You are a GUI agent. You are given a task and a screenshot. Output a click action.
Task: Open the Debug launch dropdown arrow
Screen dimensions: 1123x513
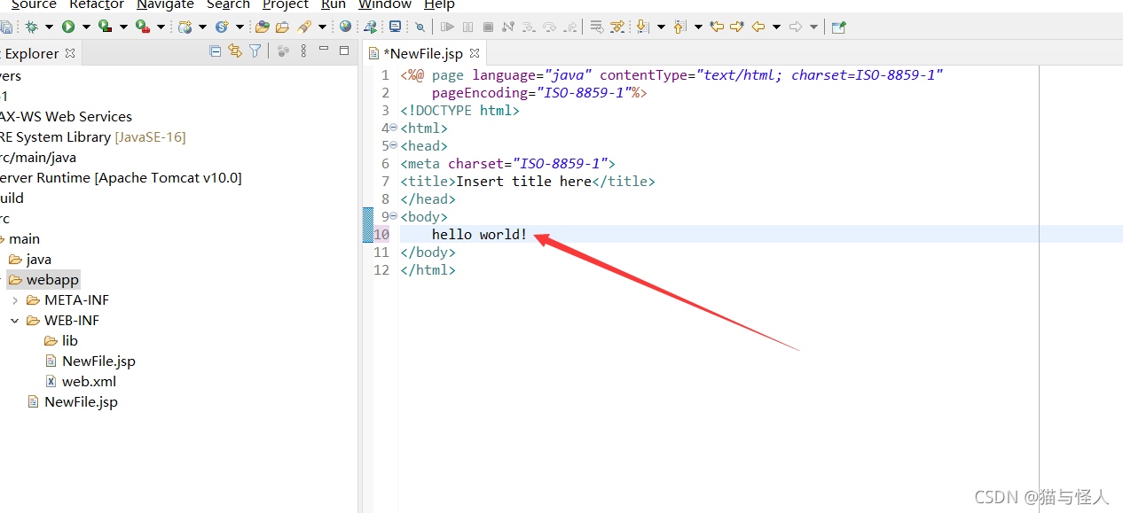pos(49,27)
